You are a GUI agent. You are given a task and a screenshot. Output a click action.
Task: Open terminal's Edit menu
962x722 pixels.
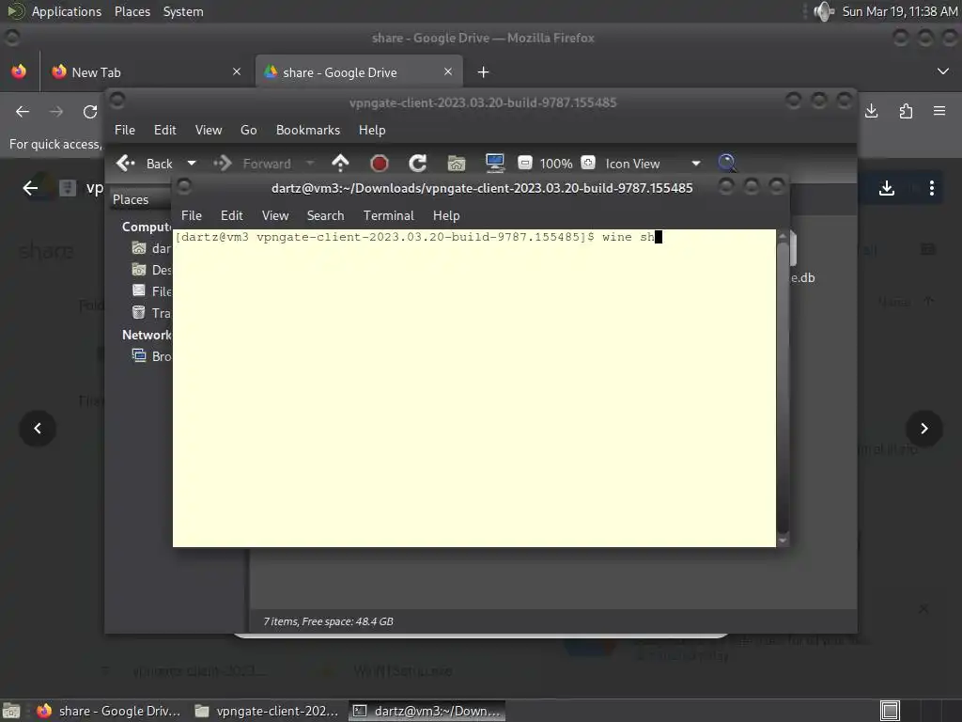(231, 215)
